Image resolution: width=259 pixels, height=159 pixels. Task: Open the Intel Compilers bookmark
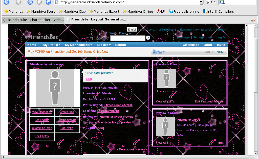[218, 11]
